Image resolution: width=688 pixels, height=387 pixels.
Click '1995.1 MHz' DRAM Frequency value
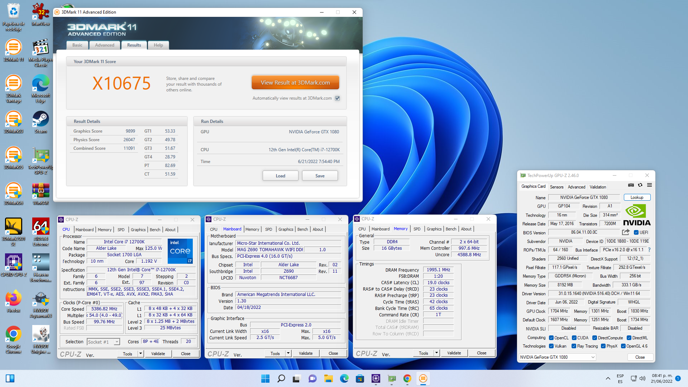coord(438,270)
